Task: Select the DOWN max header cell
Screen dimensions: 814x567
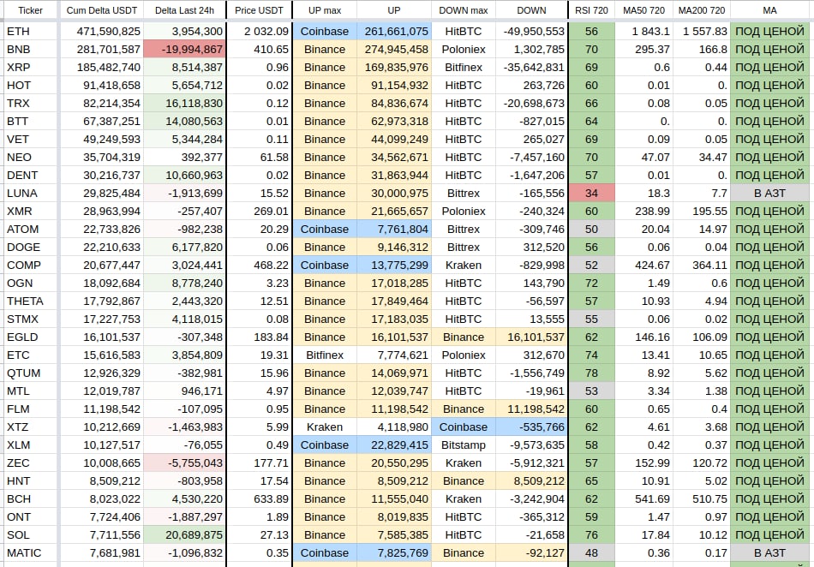Action: pos(463,10)
